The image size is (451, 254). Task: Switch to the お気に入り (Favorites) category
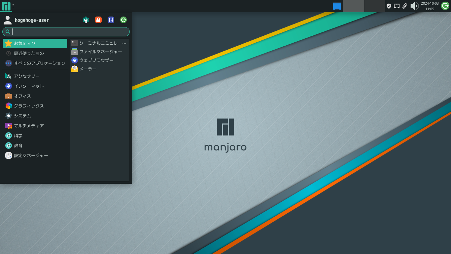click(35, 43)
